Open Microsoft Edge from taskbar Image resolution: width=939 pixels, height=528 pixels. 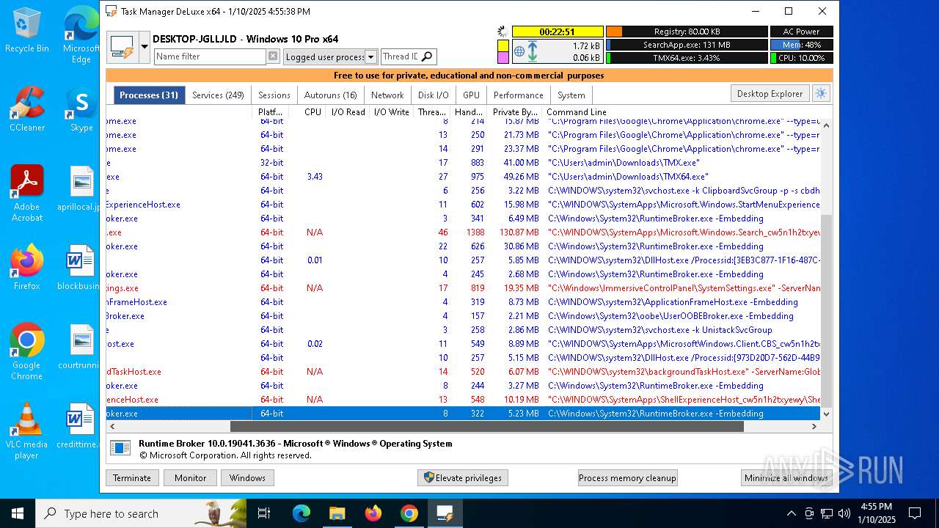(302, 513)
